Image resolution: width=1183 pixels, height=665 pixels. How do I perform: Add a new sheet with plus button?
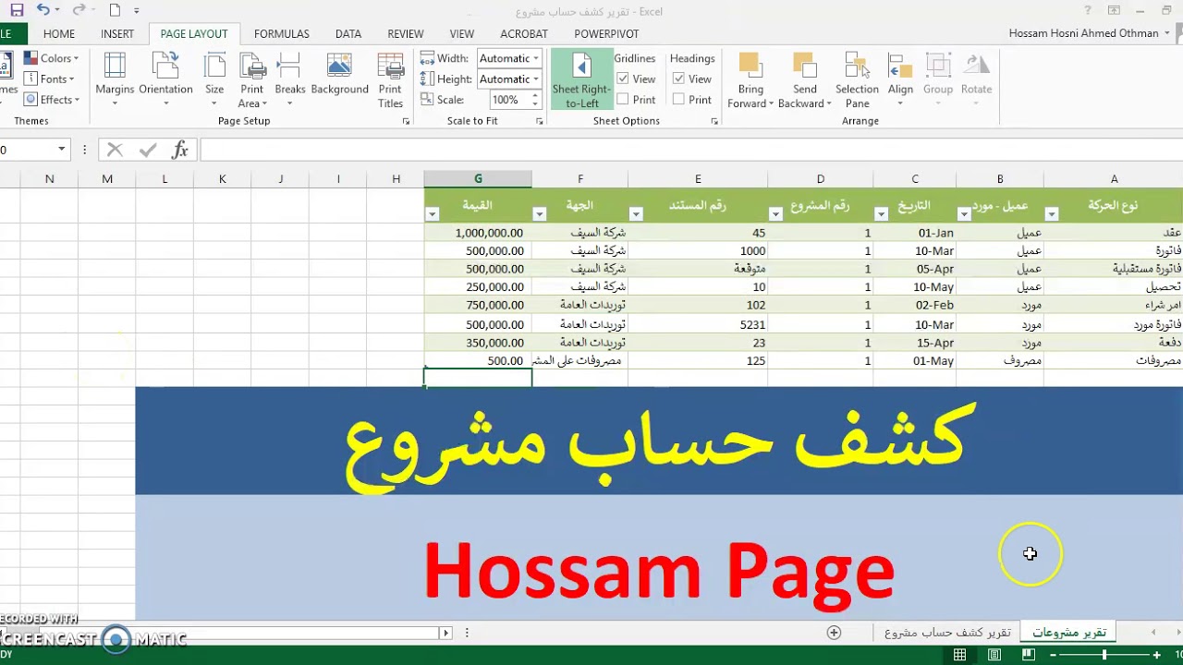click(x=834, y=633)
